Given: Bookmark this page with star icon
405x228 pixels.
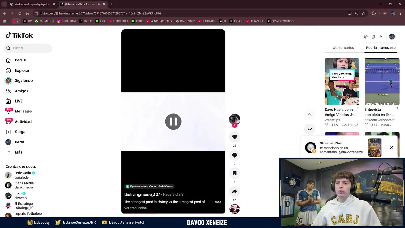Looking at the screenshot, I should (x=363, y=13).
